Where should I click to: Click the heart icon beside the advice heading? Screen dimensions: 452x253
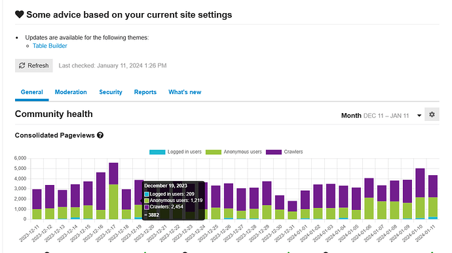[19, 14]
